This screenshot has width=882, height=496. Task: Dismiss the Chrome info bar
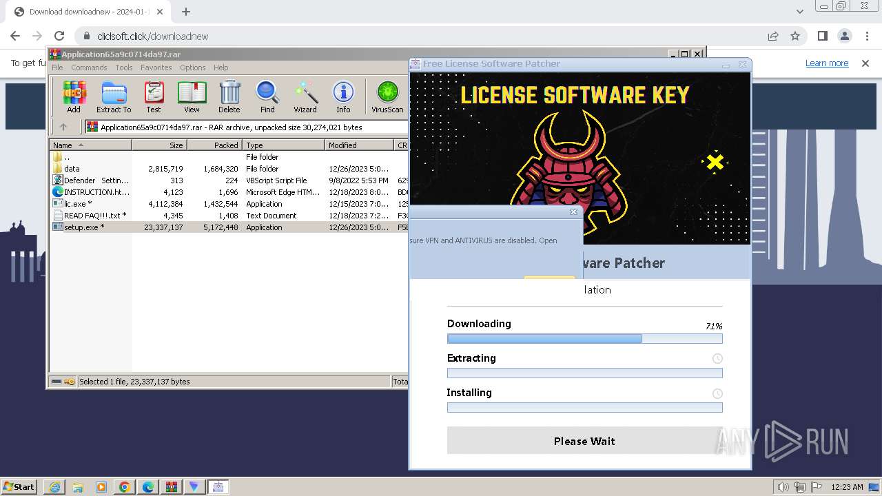(x=865, y=63)
